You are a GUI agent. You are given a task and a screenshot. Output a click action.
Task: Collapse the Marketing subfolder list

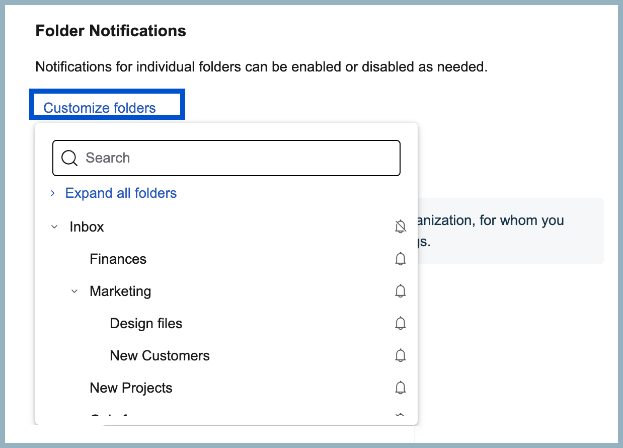(74, 291)
